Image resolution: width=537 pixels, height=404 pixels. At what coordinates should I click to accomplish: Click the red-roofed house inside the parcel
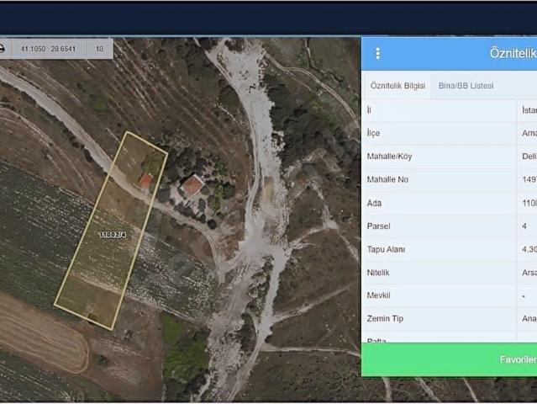(146, 180)
